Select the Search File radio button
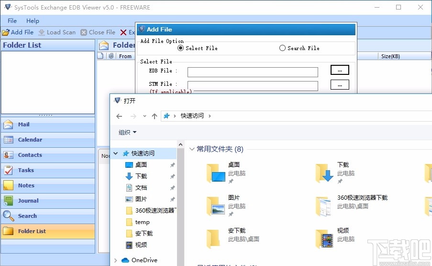432x266 pixels. tap(282, 48)
